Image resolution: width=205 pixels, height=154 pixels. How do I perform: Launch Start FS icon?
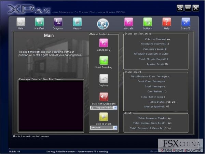pos(186,22)
